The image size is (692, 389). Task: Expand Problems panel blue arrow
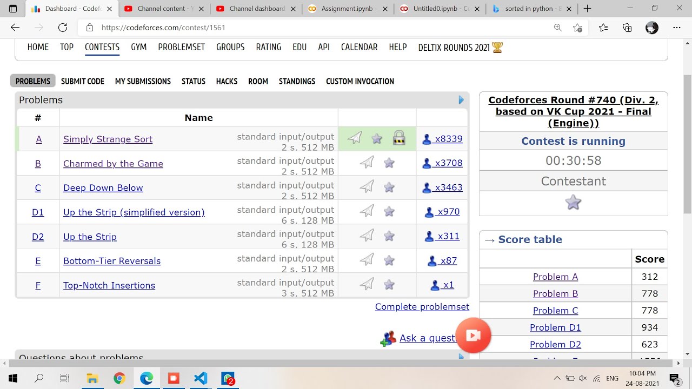tap(461, 100)
